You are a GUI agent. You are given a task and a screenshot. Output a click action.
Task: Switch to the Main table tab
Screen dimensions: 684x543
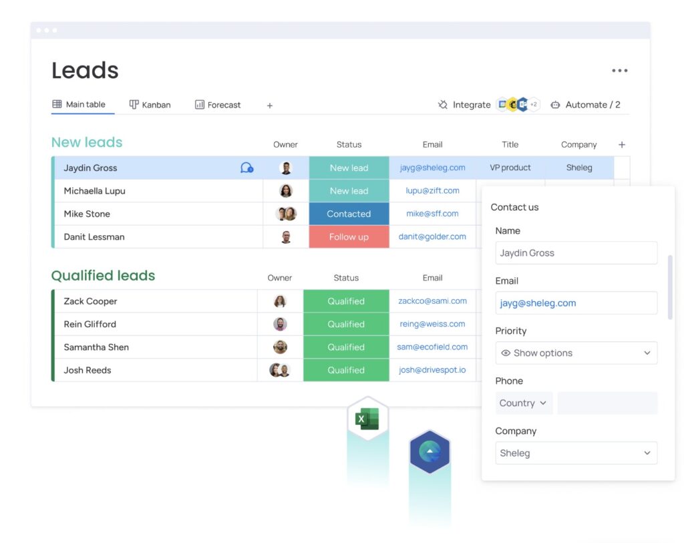[79, 105]
